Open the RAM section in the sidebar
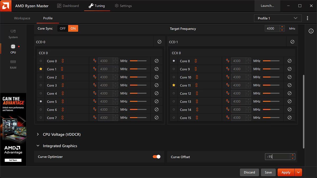Viewport: 317px width, 178px height. click(13, 64)
